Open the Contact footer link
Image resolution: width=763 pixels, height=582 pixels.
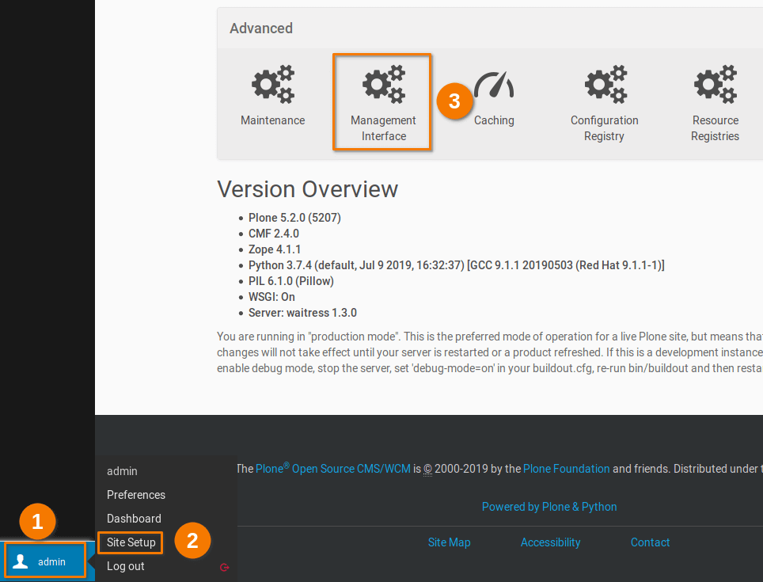(650, 542)
